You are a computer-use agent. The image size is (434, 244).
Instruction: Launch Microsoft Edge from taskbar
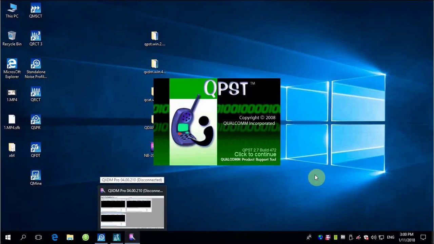click(55, 237)
